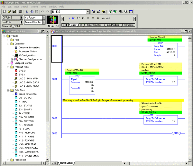Click the Verify Project icon

pos(115,12)
